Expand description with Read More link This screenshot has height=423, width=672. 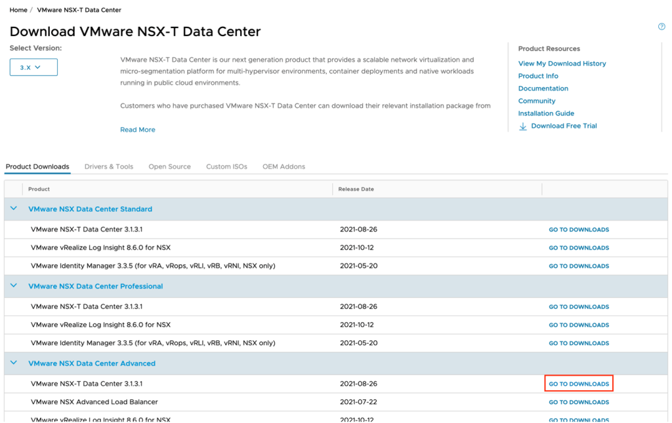click(x=138, y=130)
